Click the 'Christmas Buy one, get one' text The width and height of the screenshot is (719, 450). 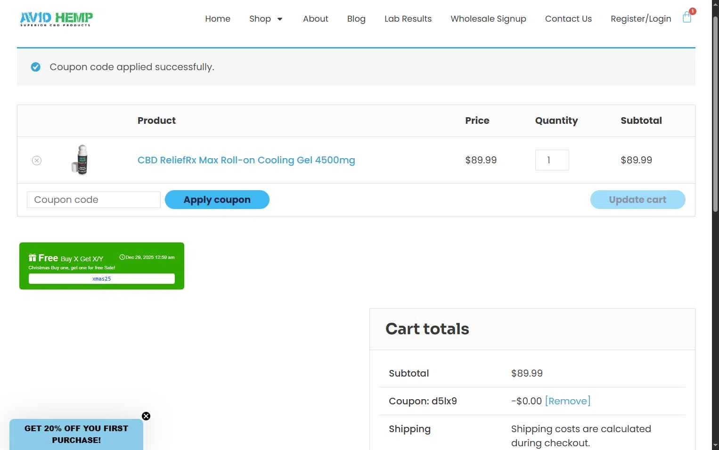point(72,268)
